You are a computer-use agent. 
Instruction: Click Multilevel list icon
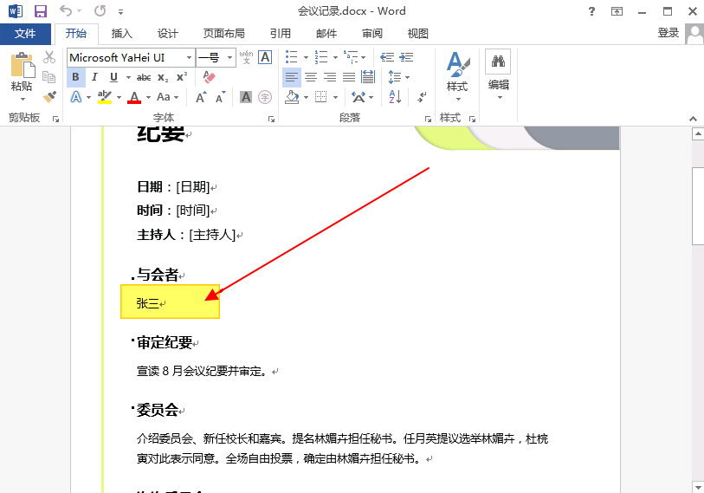(351, 57)
